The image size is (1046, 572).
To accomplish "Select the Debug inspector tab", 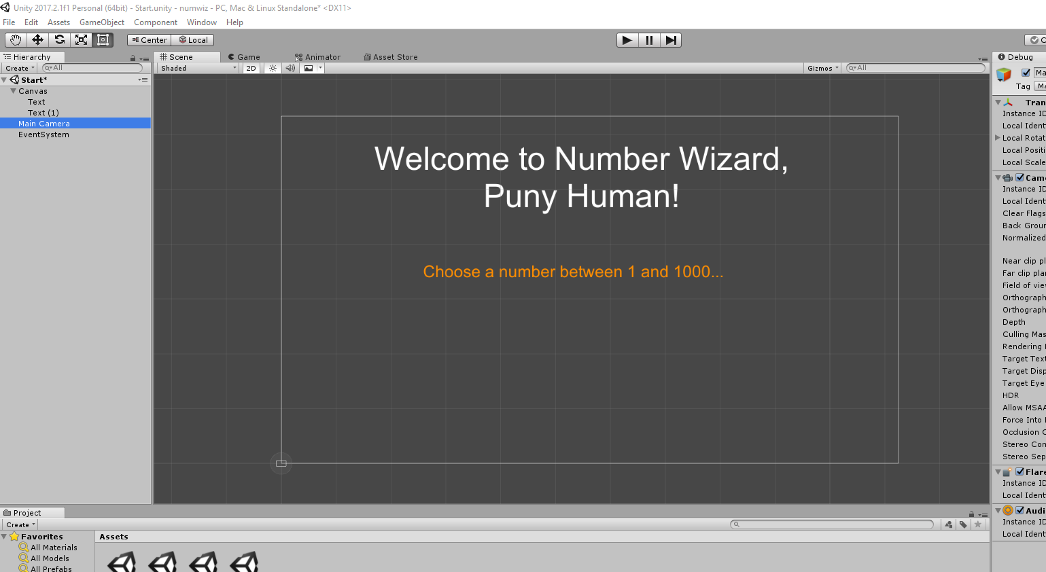I will point(1019,57).
